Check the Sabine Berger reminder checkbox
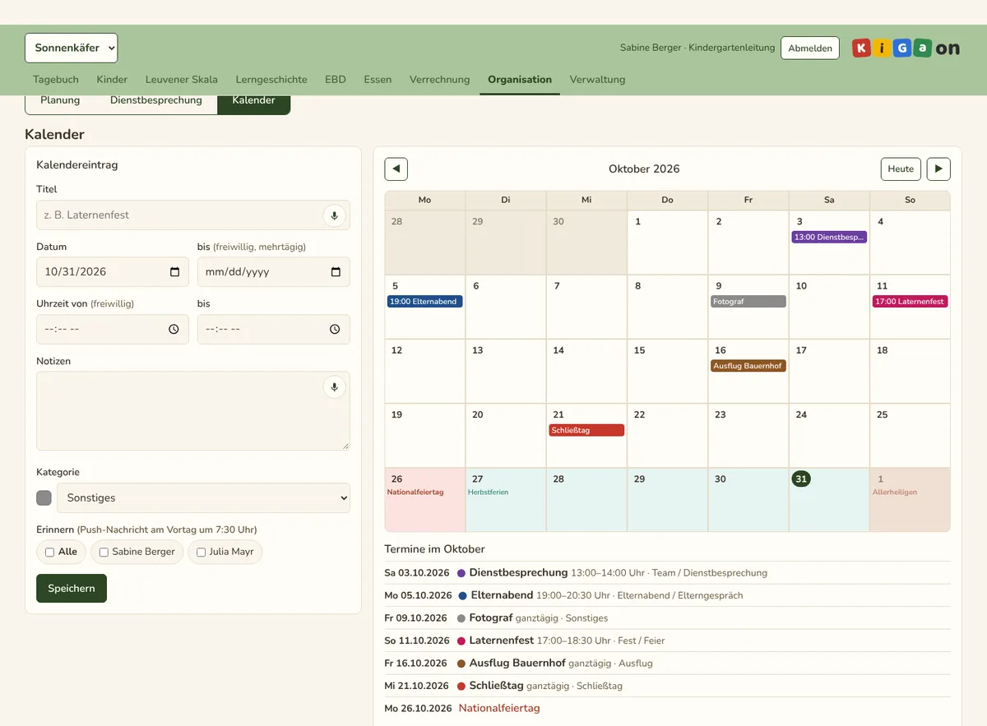 pyautogui.click(x=104, y=553)
